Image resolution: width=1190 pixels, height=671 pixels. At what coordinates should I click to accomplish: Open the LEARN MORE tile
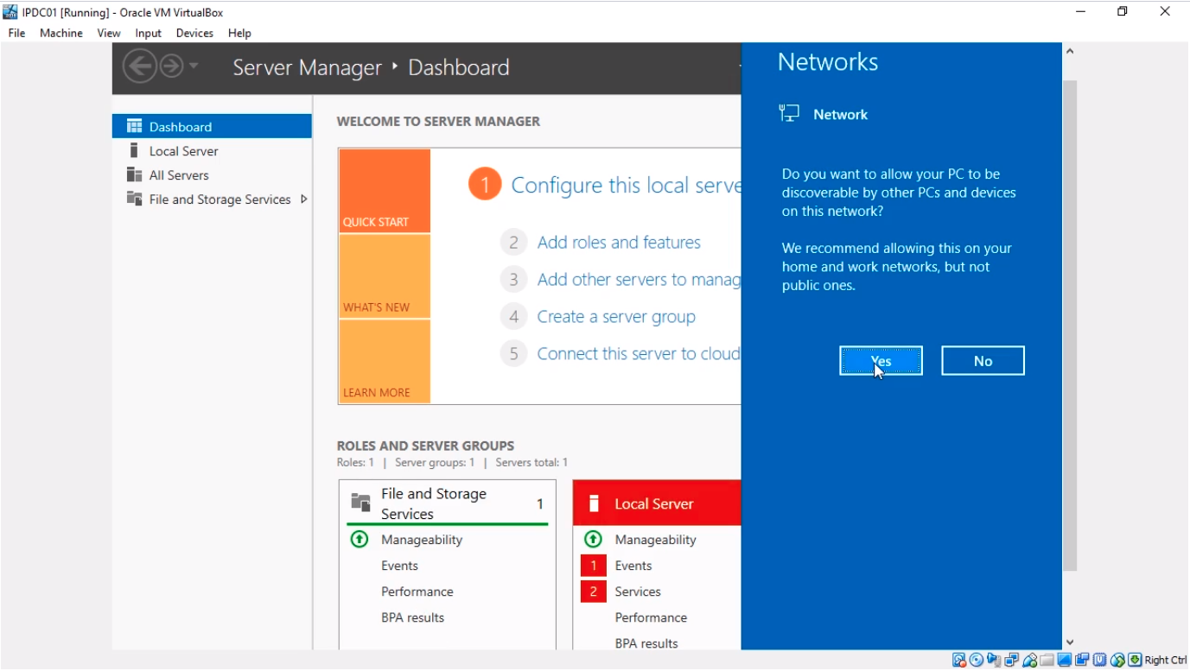click(x=385, y=361)
